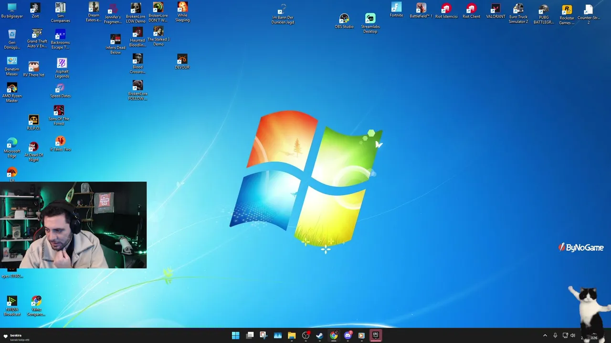Select the Yalnız Sempanz... Chrome shortcut
Image resolution: width=611 pixels, height=343 pixels.
pos(36,306)
